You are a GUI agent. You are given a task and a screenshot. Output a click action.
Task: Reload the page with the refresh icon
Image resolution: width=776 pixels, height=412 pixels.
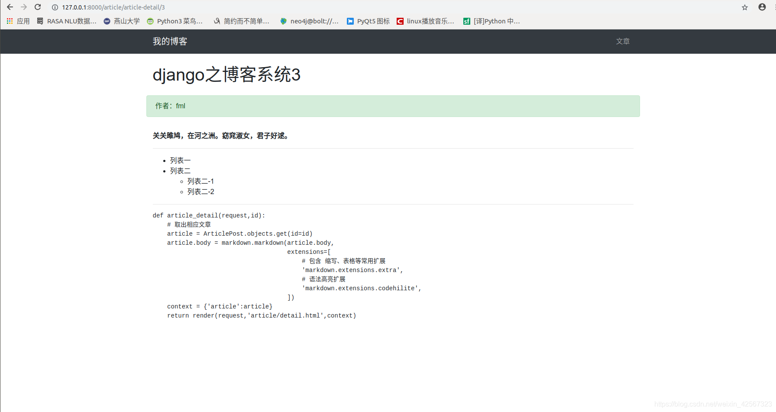[x=37, y=7]
